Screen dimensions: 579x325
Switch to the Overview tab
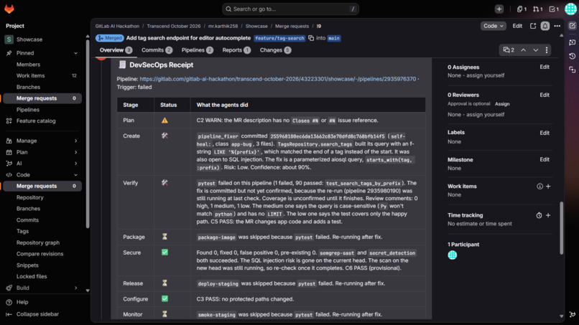pyautogui.click(x=116, y=50)
